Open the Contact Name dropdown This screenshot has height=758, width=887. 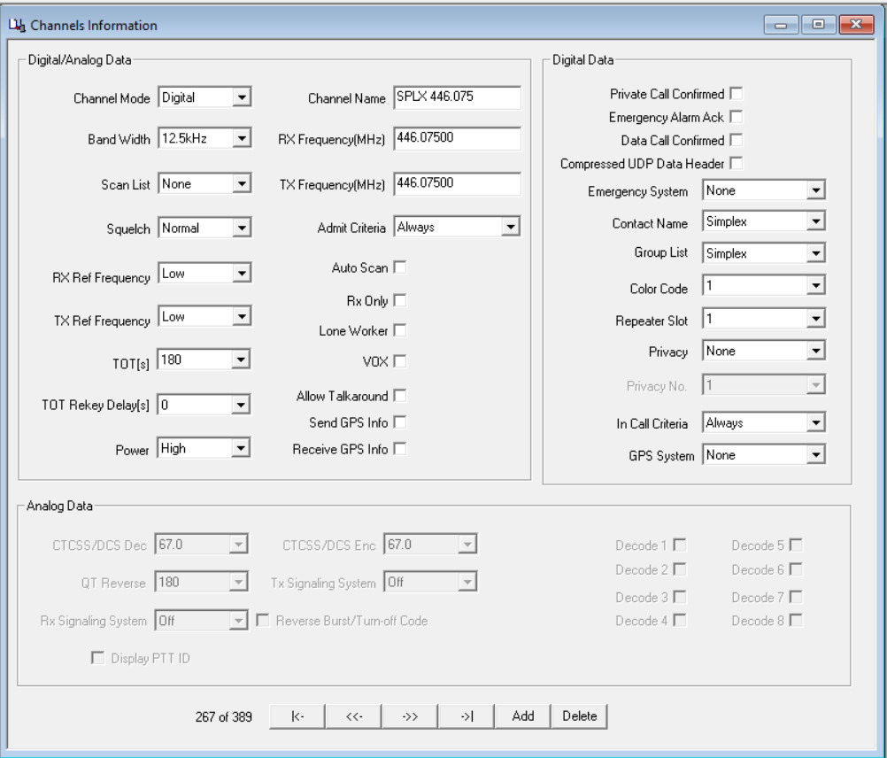tap(815, 222)
